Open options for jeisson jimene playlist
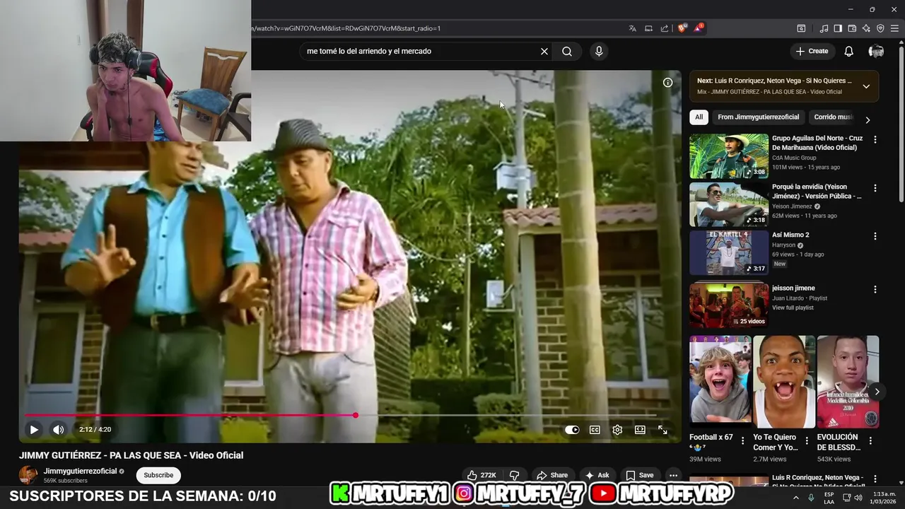 (875, 289)
